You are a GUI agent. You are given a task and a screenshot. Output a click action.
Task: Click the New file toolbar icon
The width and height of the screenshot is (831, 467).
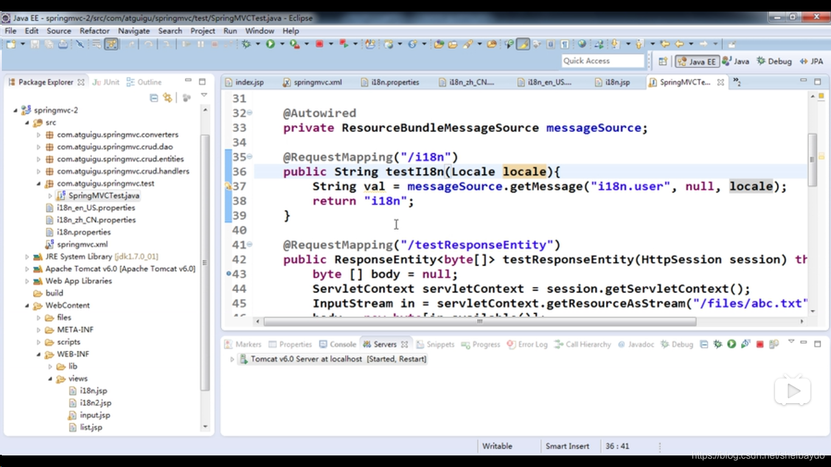pyautogui.click(x=11, y=44)
